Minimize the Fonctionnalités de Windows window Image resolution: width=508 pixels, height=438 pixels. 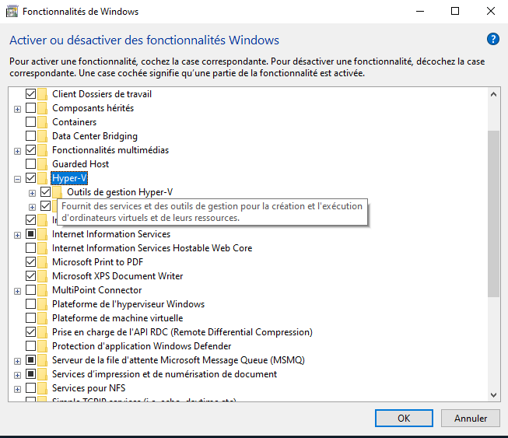420,12
